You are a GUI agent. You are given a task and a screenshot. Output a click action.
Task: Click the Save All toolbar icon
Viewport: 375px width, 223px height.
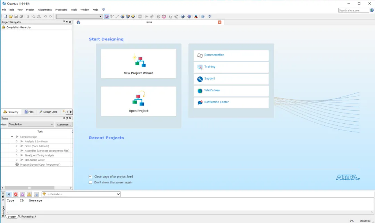[21, 17]
